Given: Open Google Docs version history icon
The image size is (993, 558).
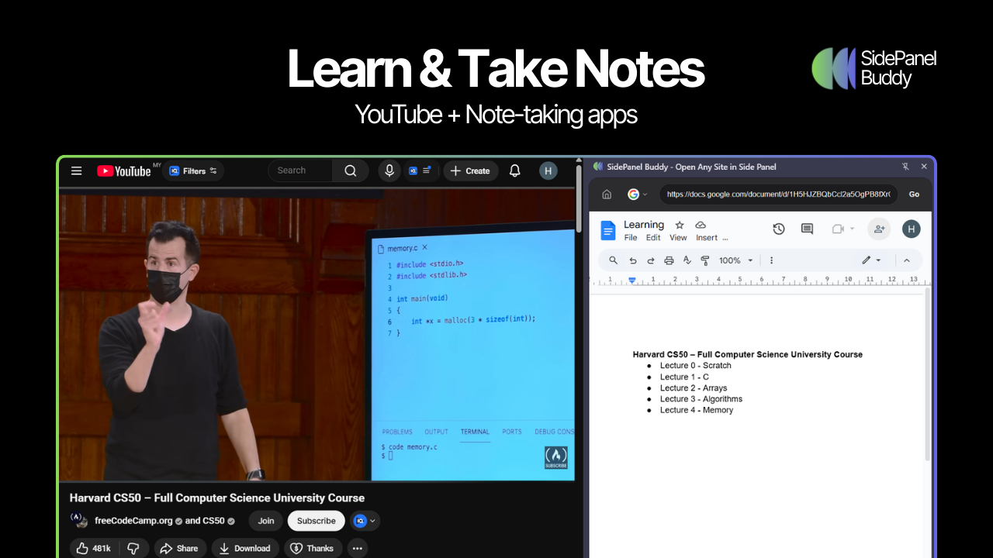Looking at the screenshot, I should pos(779,229).
